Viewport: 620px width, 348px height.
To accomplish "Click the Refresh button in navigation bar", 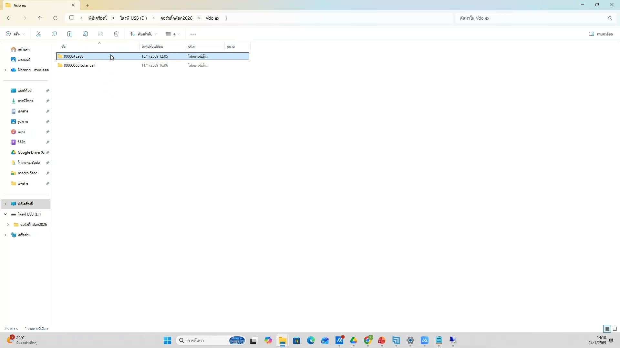I will pos(55,18).
